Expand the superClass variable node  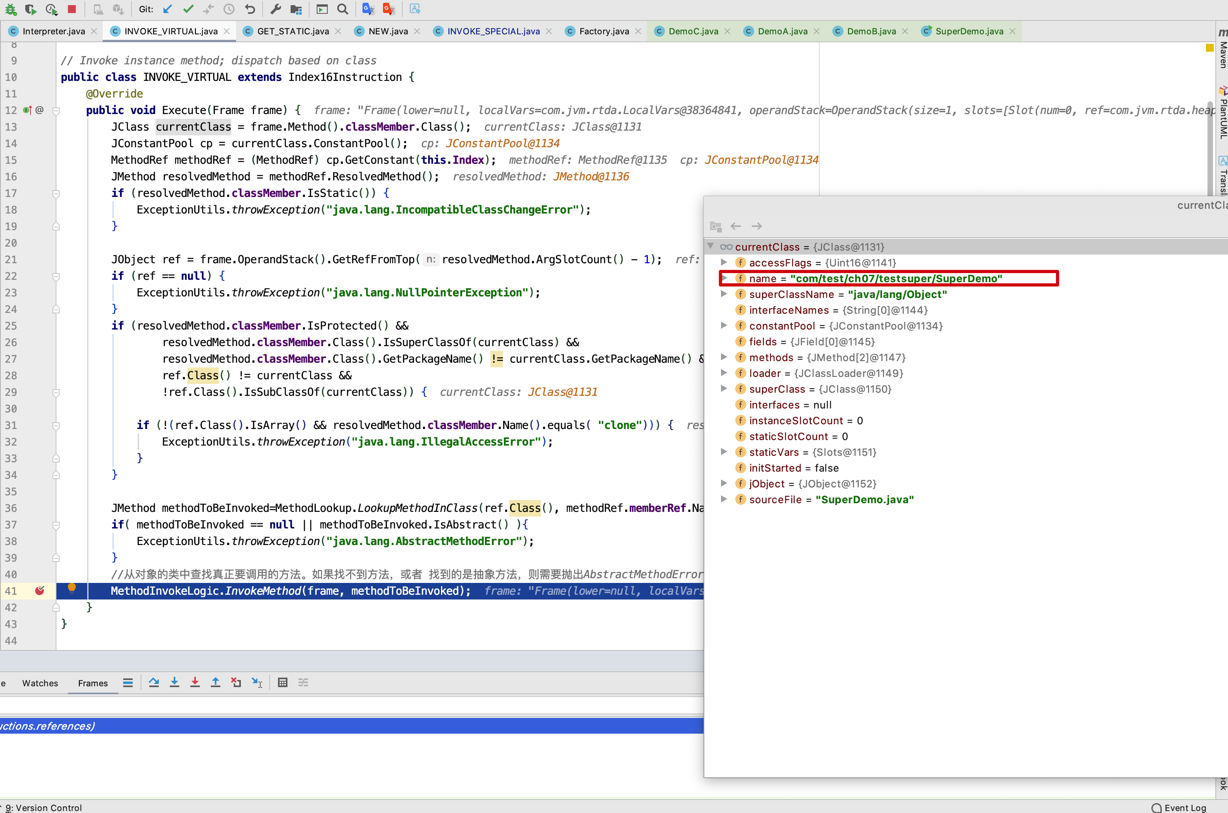(x=724, y=388)
